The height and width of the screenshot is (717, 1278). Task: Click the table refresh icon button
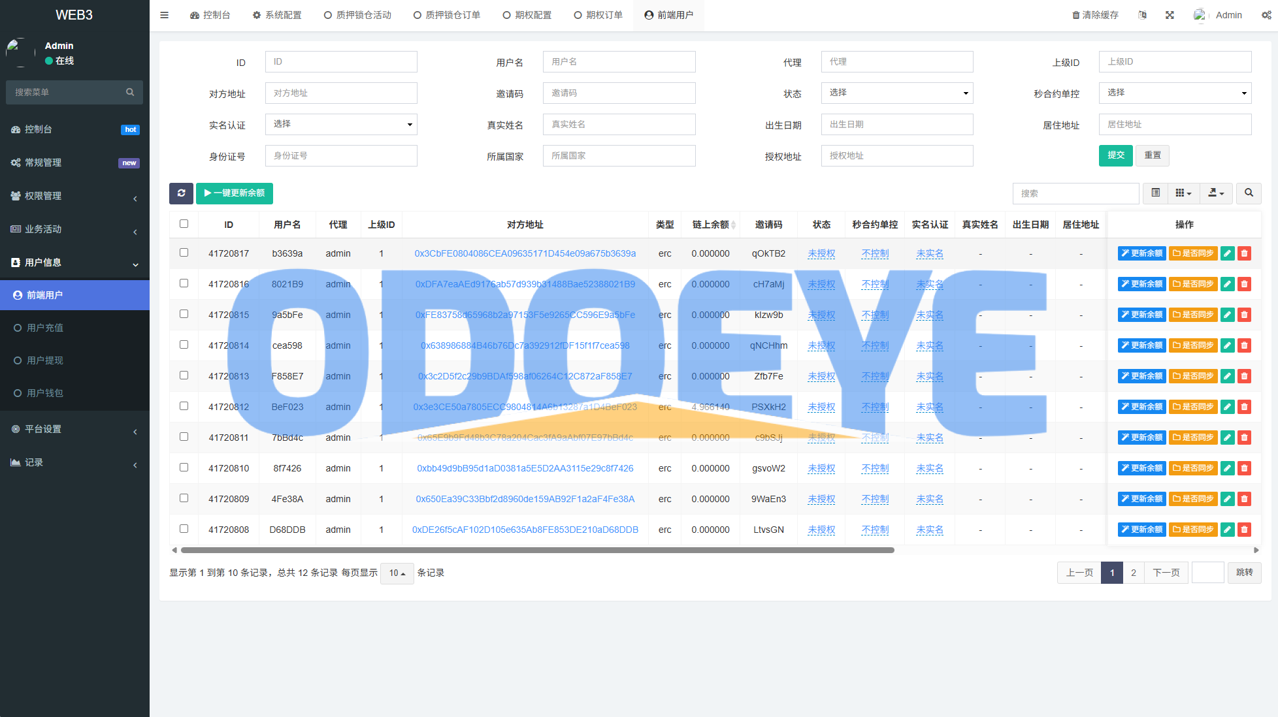(x=181, y=193)
